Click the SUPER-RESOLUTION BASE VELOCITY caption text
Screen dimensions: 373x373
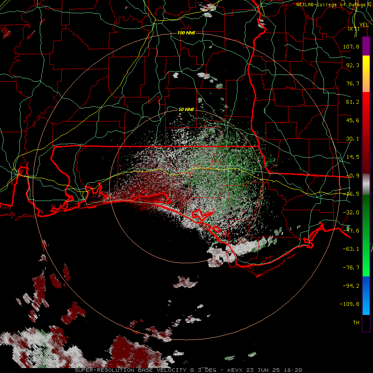point(131,370)
